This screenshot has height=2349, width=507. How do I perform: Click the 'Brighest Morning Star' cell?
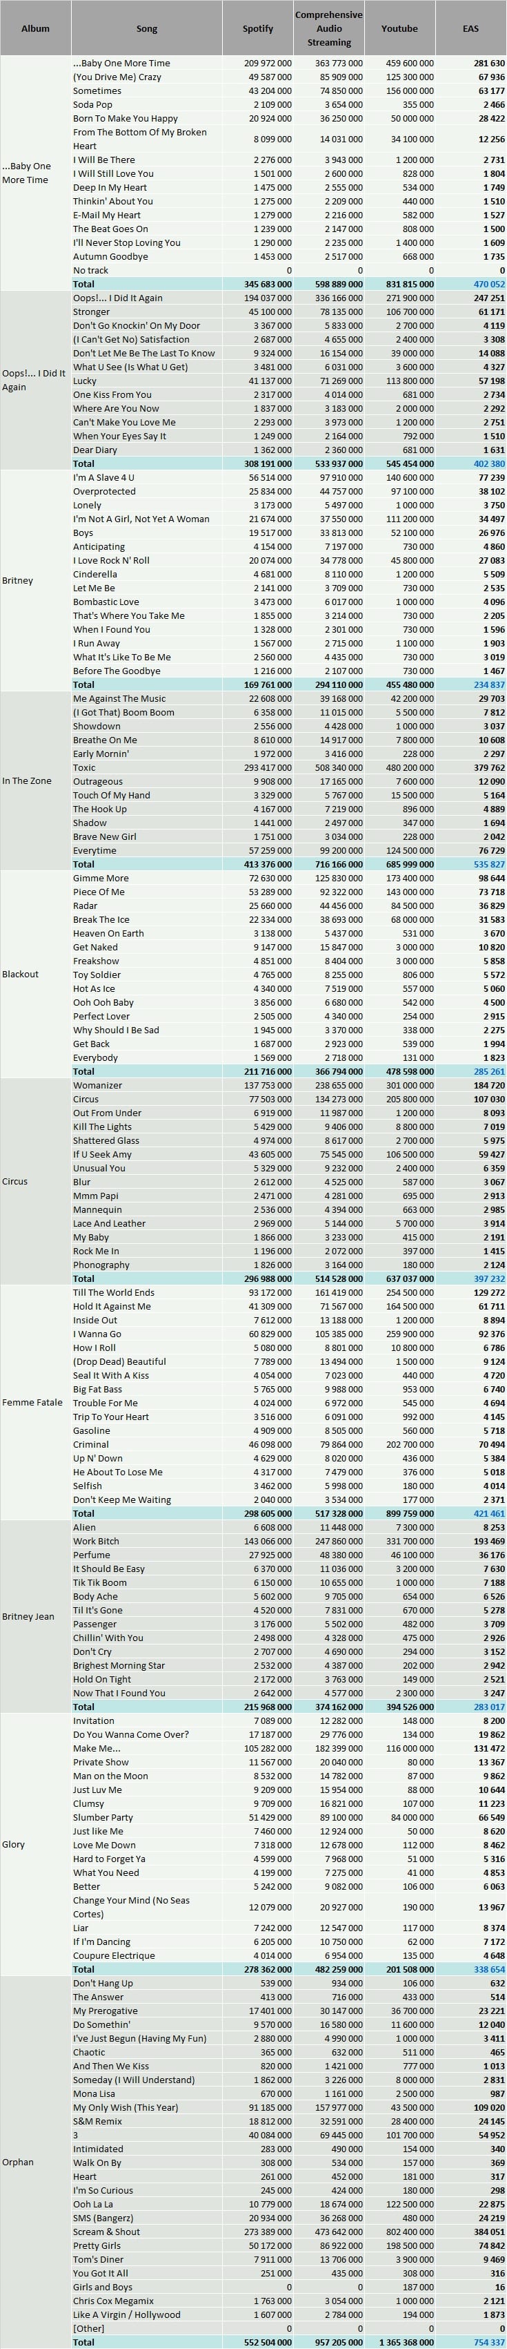pyautogui.click(x=146, y=1665)
